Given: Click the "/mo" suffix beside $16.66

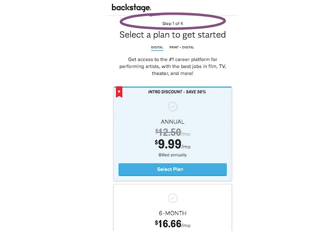Looking at the screenshot, I should click(x=186, y=226).
